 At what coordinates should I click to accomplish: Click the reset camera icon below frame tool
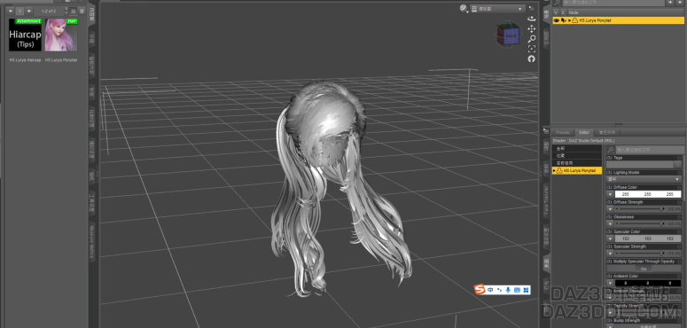click(532, 59)
